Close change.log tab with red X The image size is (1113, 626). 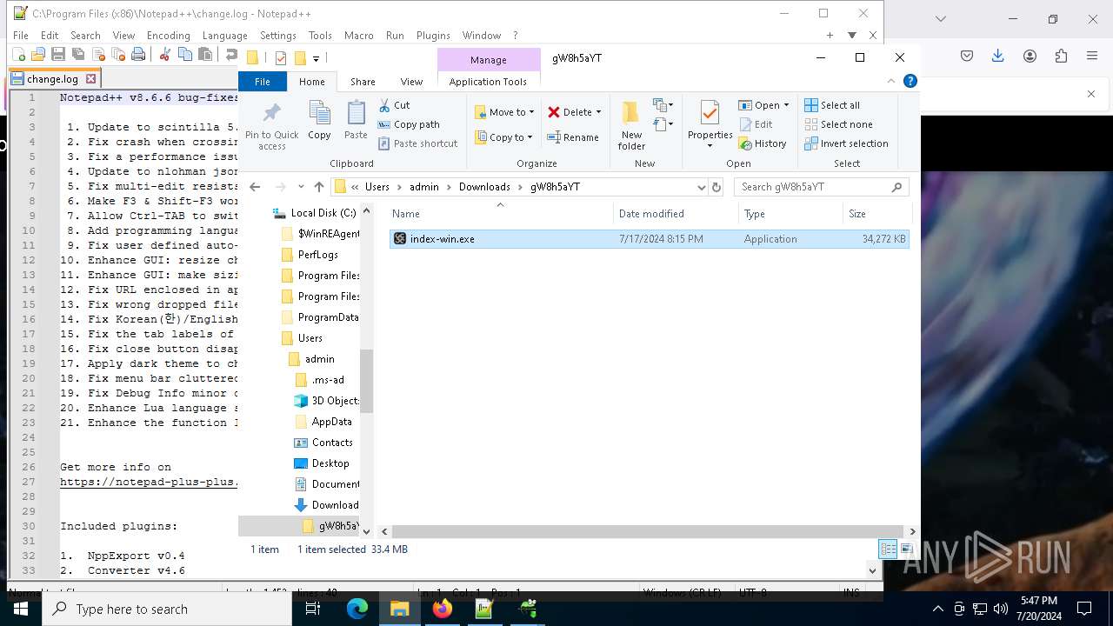[x=90, y=79]
